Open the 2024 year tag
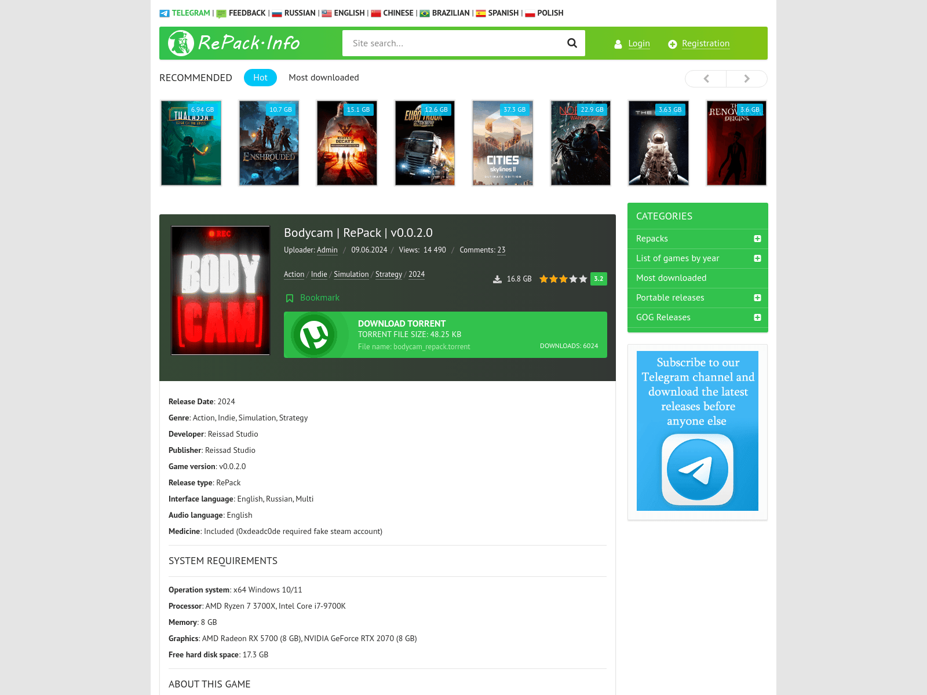This screenshot has width=927, height=695. pyautogui.click(x=417, y=275)
